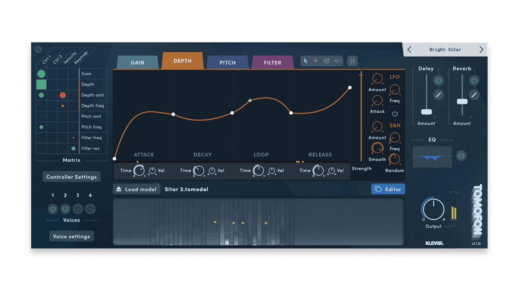Open the Delay edit pencil icon
519x291 pixels.
[x=438, y=95]
